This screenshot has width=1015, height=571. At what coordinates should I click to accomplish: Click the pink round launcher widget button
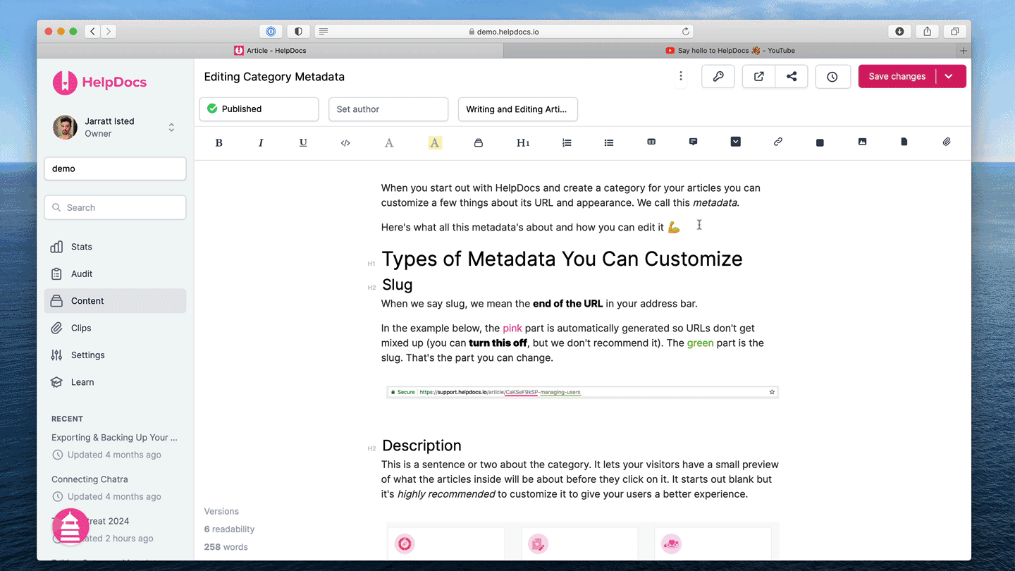click(70, 527)
